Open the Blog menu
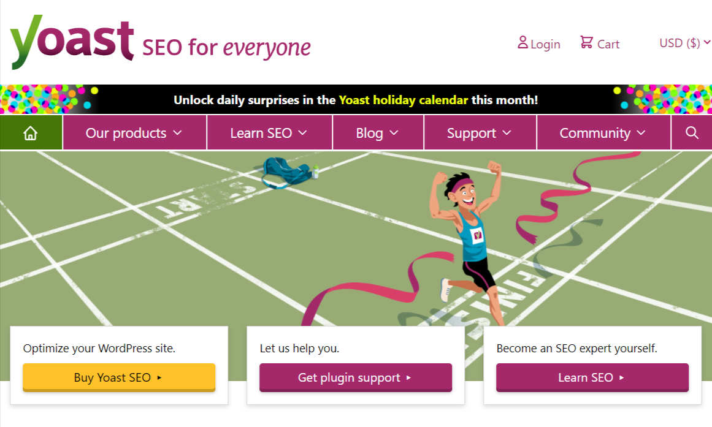712x427 pixels. [378, 132]
